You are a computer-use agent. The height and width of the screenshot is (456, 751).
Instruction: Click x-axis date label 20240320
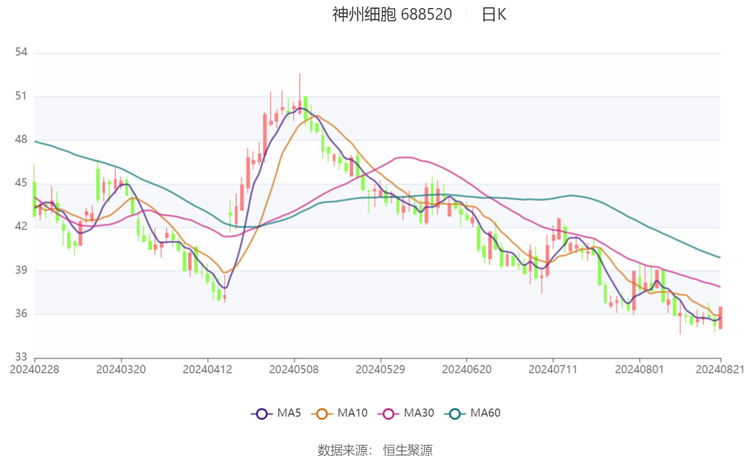click(x=121, y=369)
